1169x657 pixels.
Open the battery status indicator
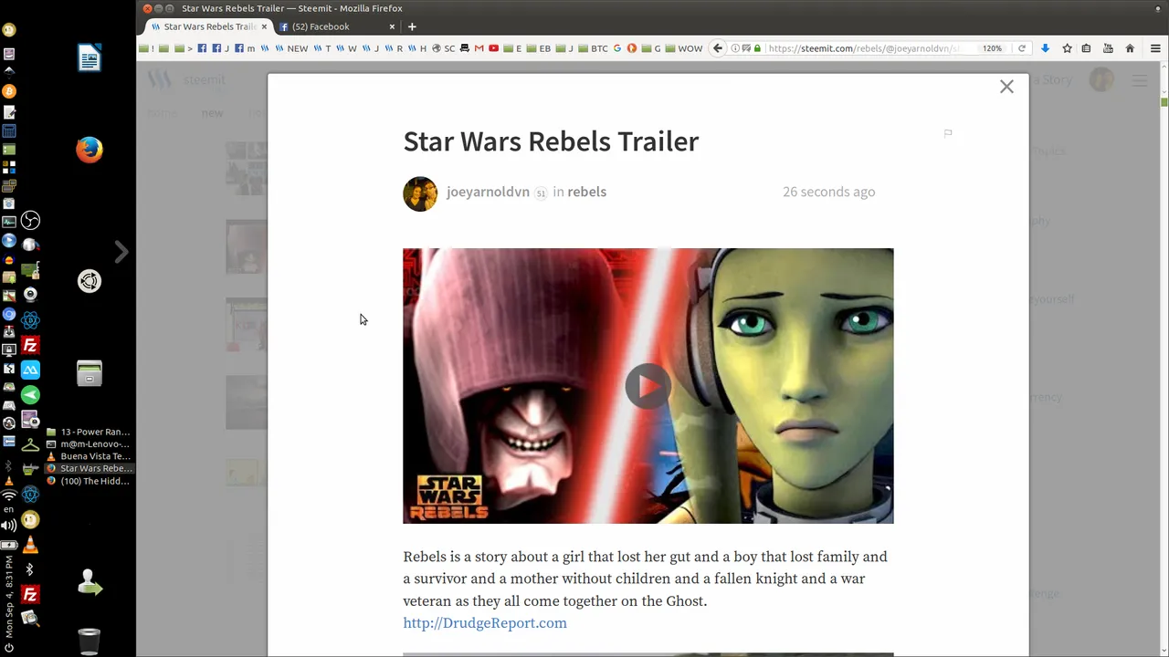9,545
